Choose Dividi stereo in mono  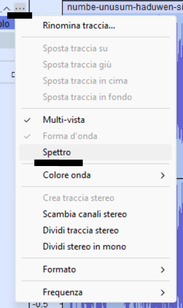click(x=95, y=247)
